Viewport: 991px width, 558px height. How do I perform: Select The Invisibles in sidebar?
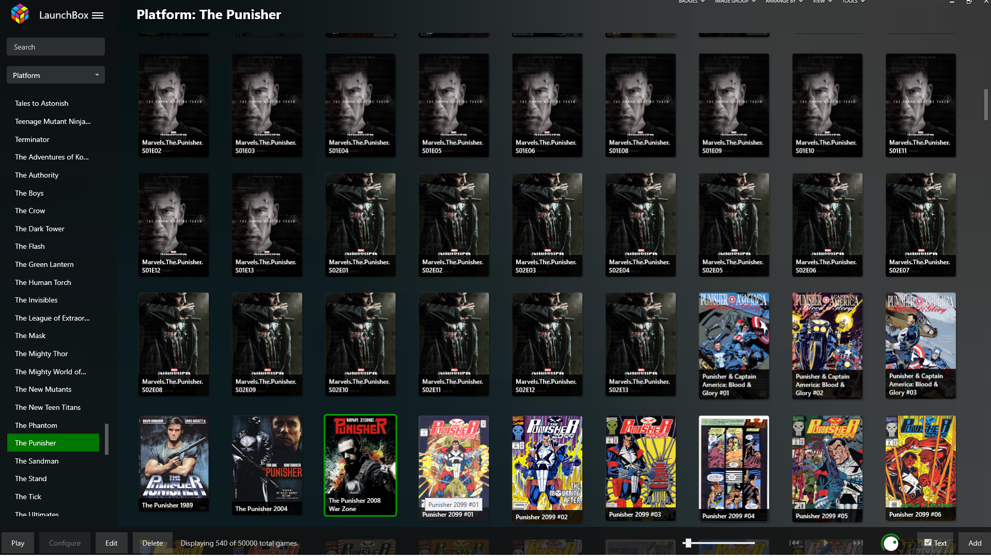click(x=53, y=300)
